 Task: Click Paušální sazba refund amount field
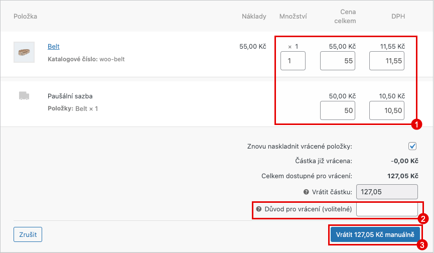click(x=338, y=110)
